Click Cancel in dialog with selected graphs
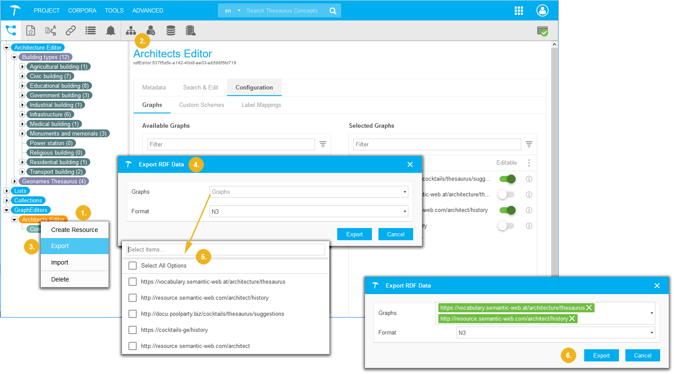 click(642, 355)
